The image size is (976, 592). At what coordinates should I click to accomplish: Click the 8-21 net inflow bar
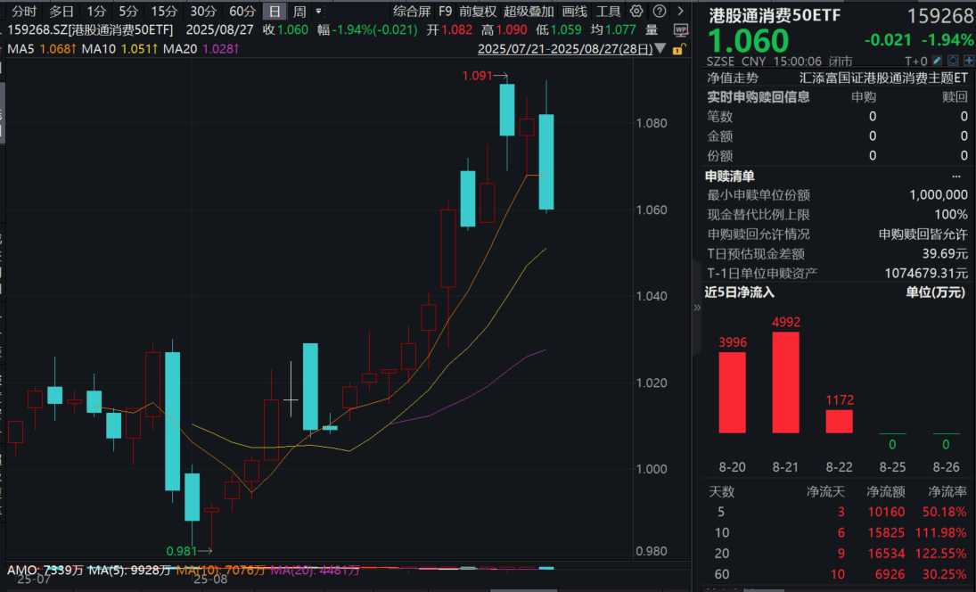pos(785,388)
